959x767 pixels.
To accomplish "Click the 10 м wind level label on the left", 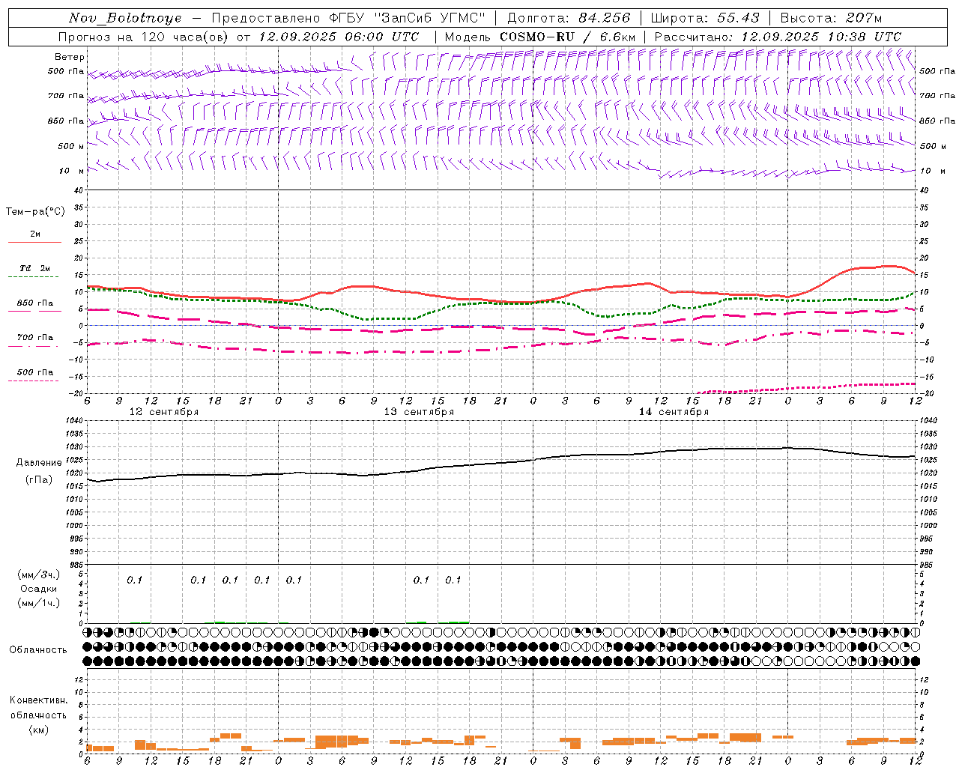I will (71, 171).
